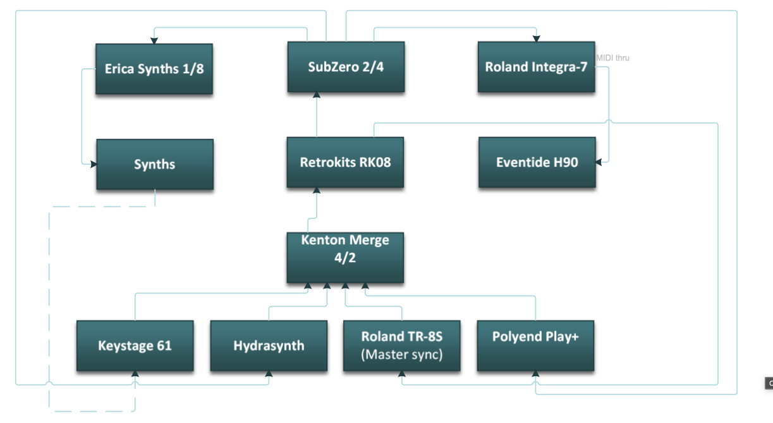Click the Eventide H90 block
The height and width of the screenshot is (423, 773).
point(537,162)
